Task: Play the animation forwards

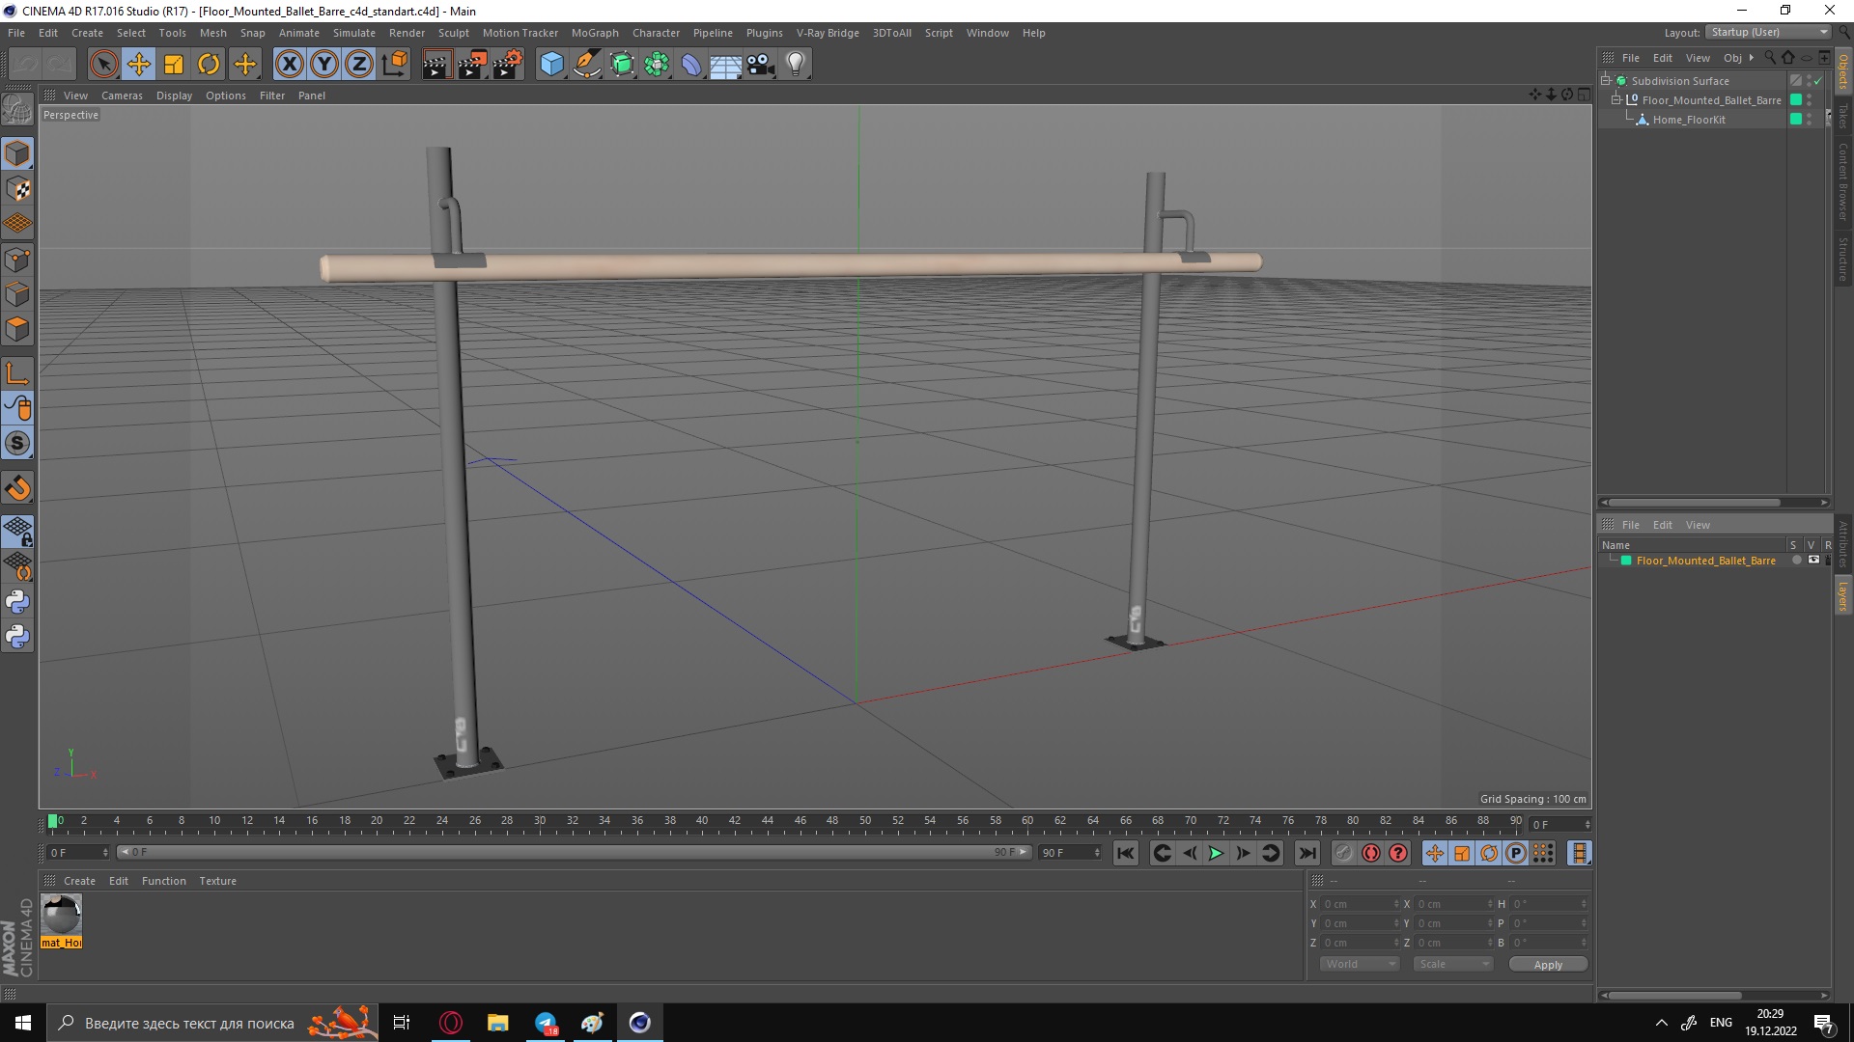Action: pos(1216,853)
